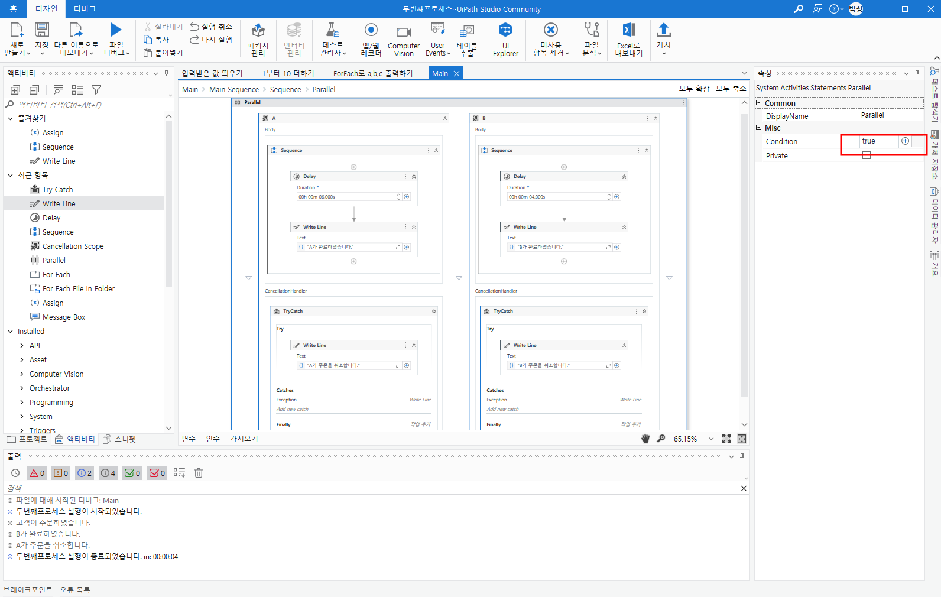Select Cancellation Scope activity
This screenshot has width=941, height=597.
[73, 246]
